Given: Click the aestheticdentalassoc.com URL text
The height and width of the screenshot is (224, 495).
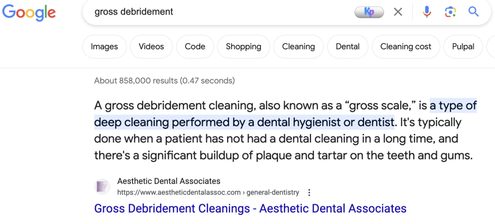Looking at the screenshot, I should click(x=179, y=193).
